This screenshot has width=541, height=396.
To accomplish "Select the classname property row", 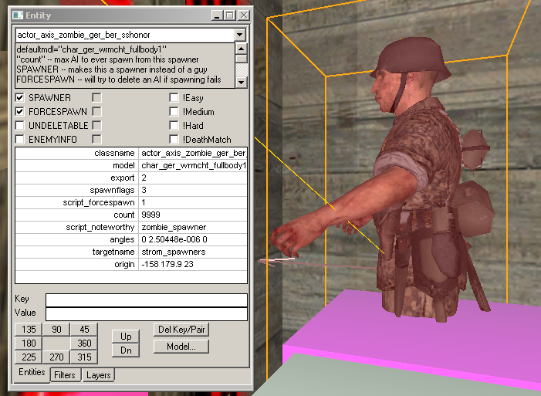I will [131, 153].
